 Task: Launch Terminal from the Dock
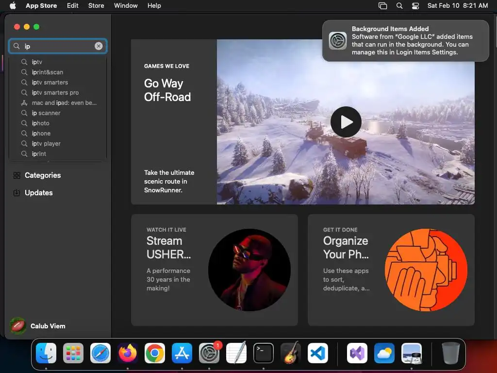tap(264, 353)
